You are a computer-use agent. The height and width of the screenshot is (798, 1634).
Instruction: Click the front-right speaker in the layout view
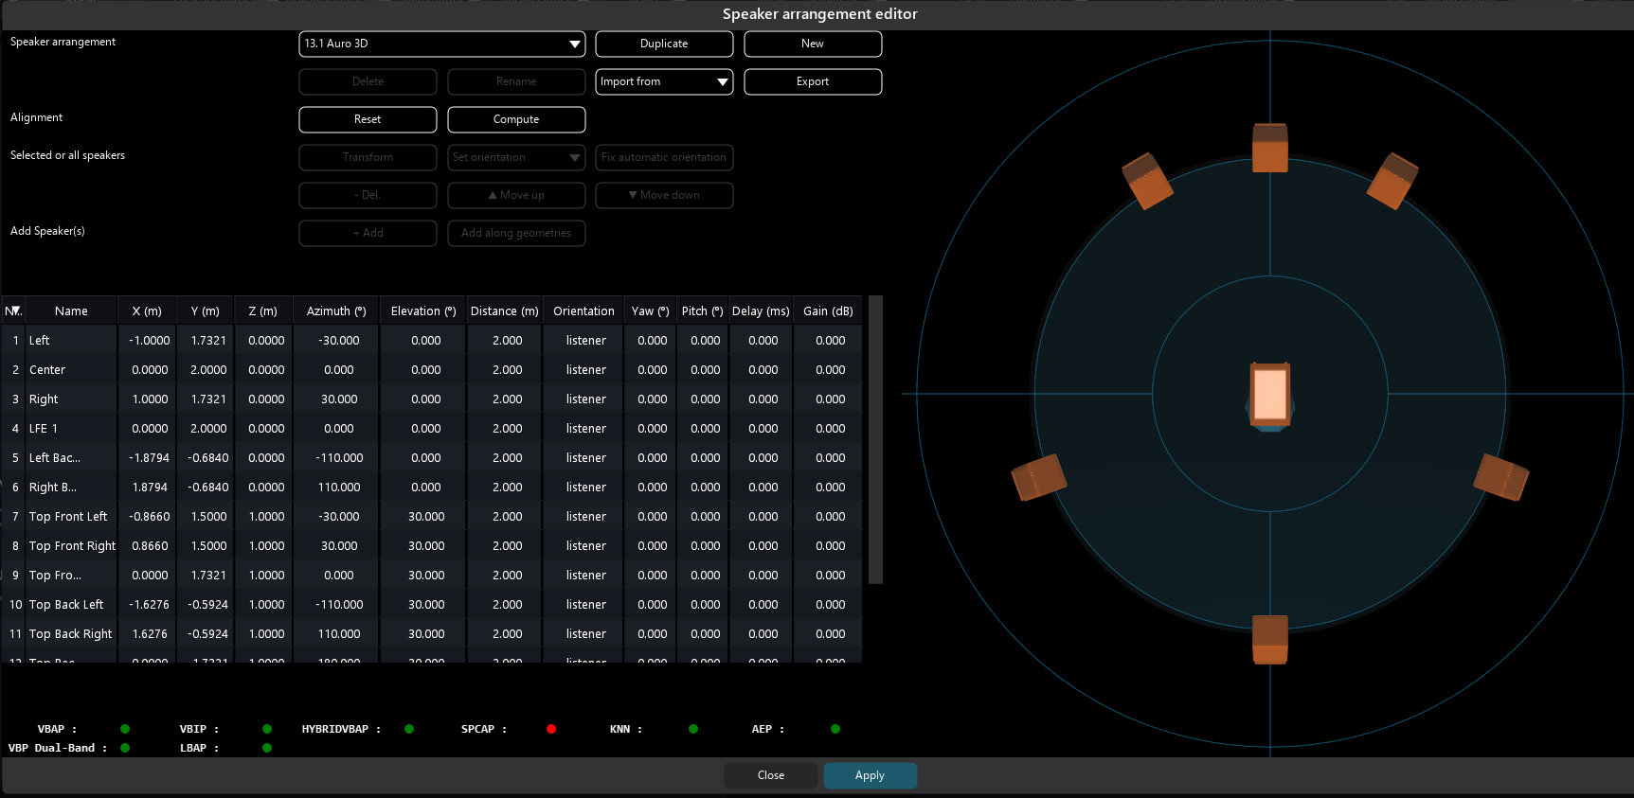tap(1392, 181)
